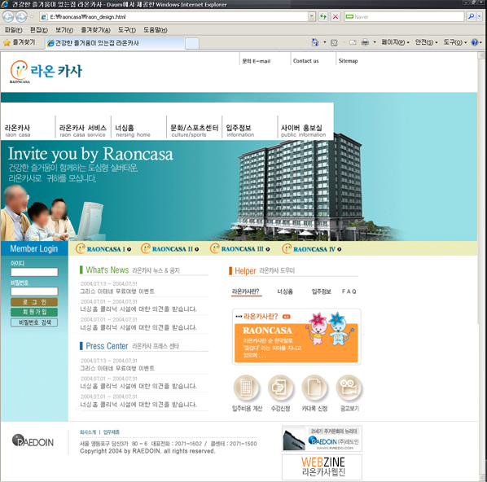The image size is (487, 482).
Task: Click the Raoncasa logo at top left
Action: tap(46, 72)
